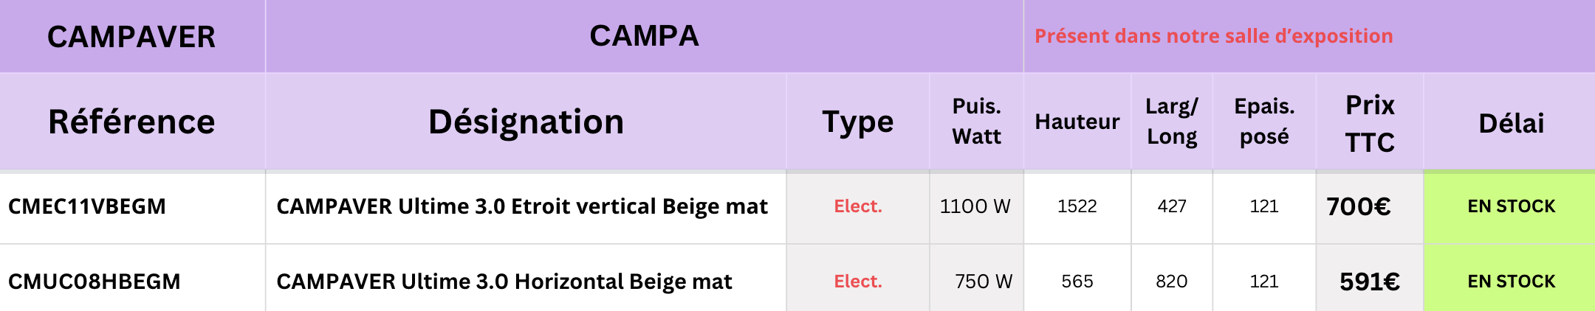
Task: Select reference CMUC08HBEGM
Action: [x=95, y=282]
